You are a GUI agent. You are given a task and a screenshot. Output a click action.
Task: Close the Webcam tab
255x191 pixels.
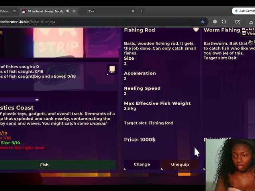(14, 11)
